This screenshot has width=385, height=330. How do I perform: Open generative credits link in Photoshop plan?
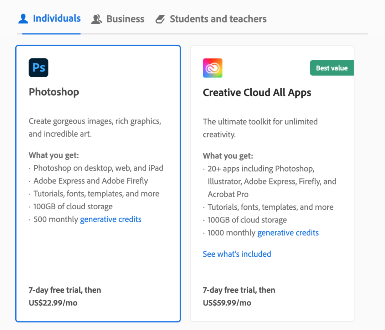[111, 219]
